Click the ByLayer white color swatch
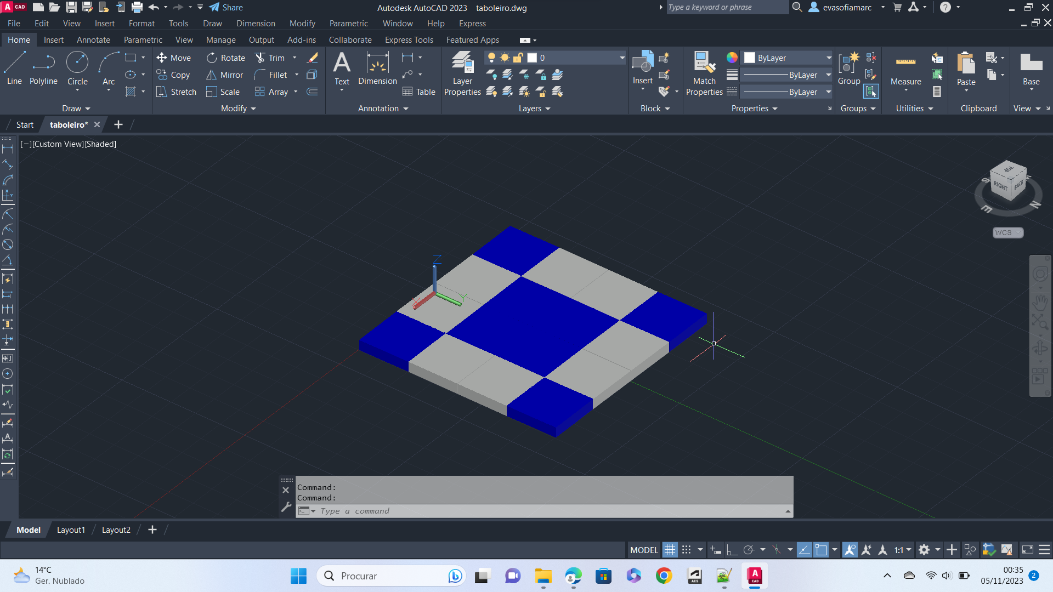Screen dimensions: 1053x592 click(x=750, y=58)
